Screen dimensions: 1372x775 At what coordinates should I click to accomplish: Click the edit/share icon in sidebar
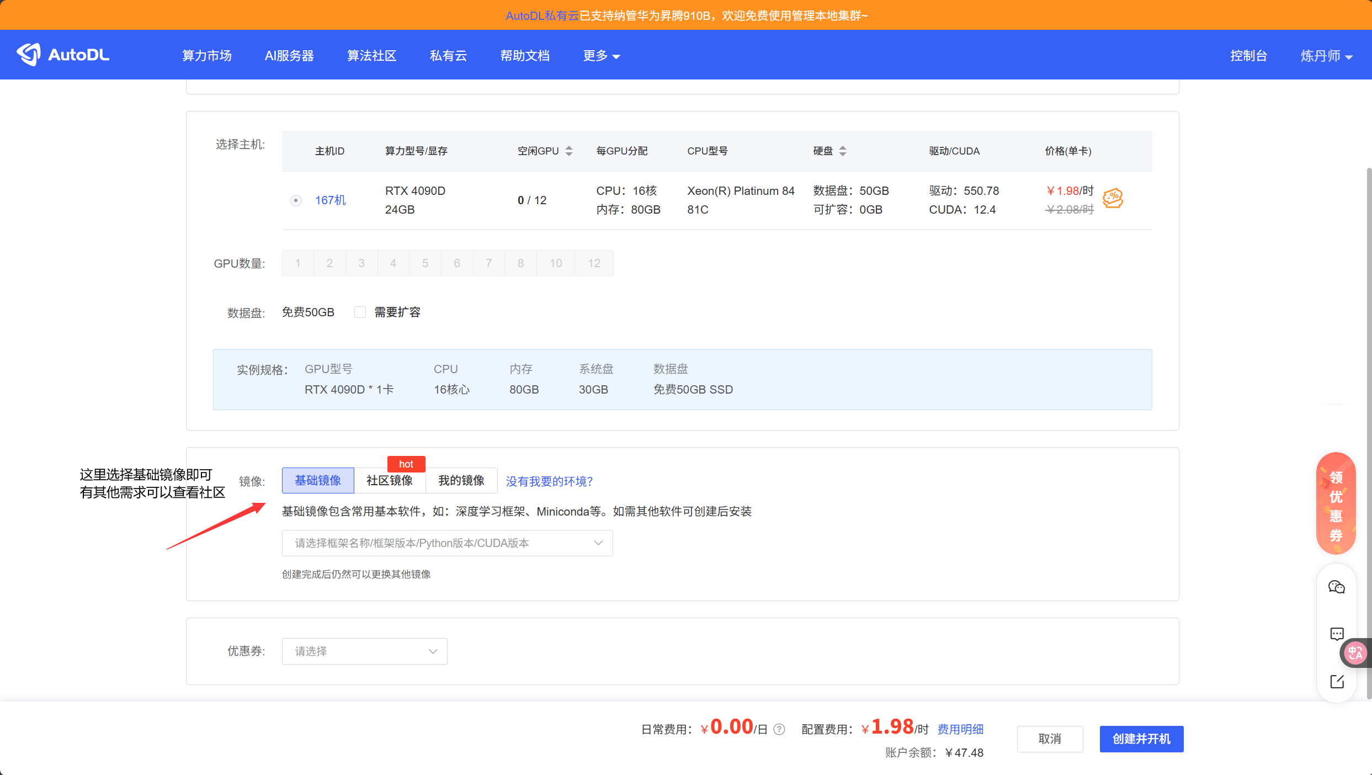pyautogui.click(x=1336, y=682)
